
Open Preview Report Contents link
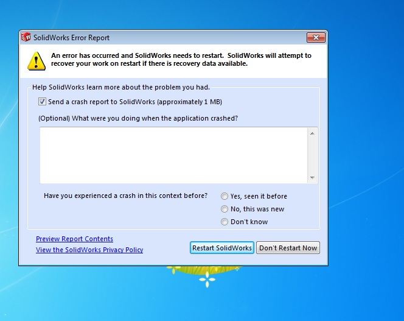[x=74, y=239]
